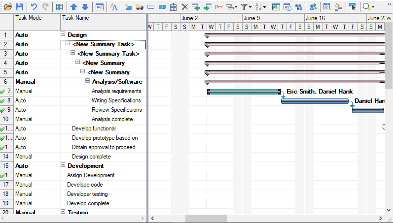Click the Open folder icon
The width and height of the screenshot is (393, 223).
(8, 7)
